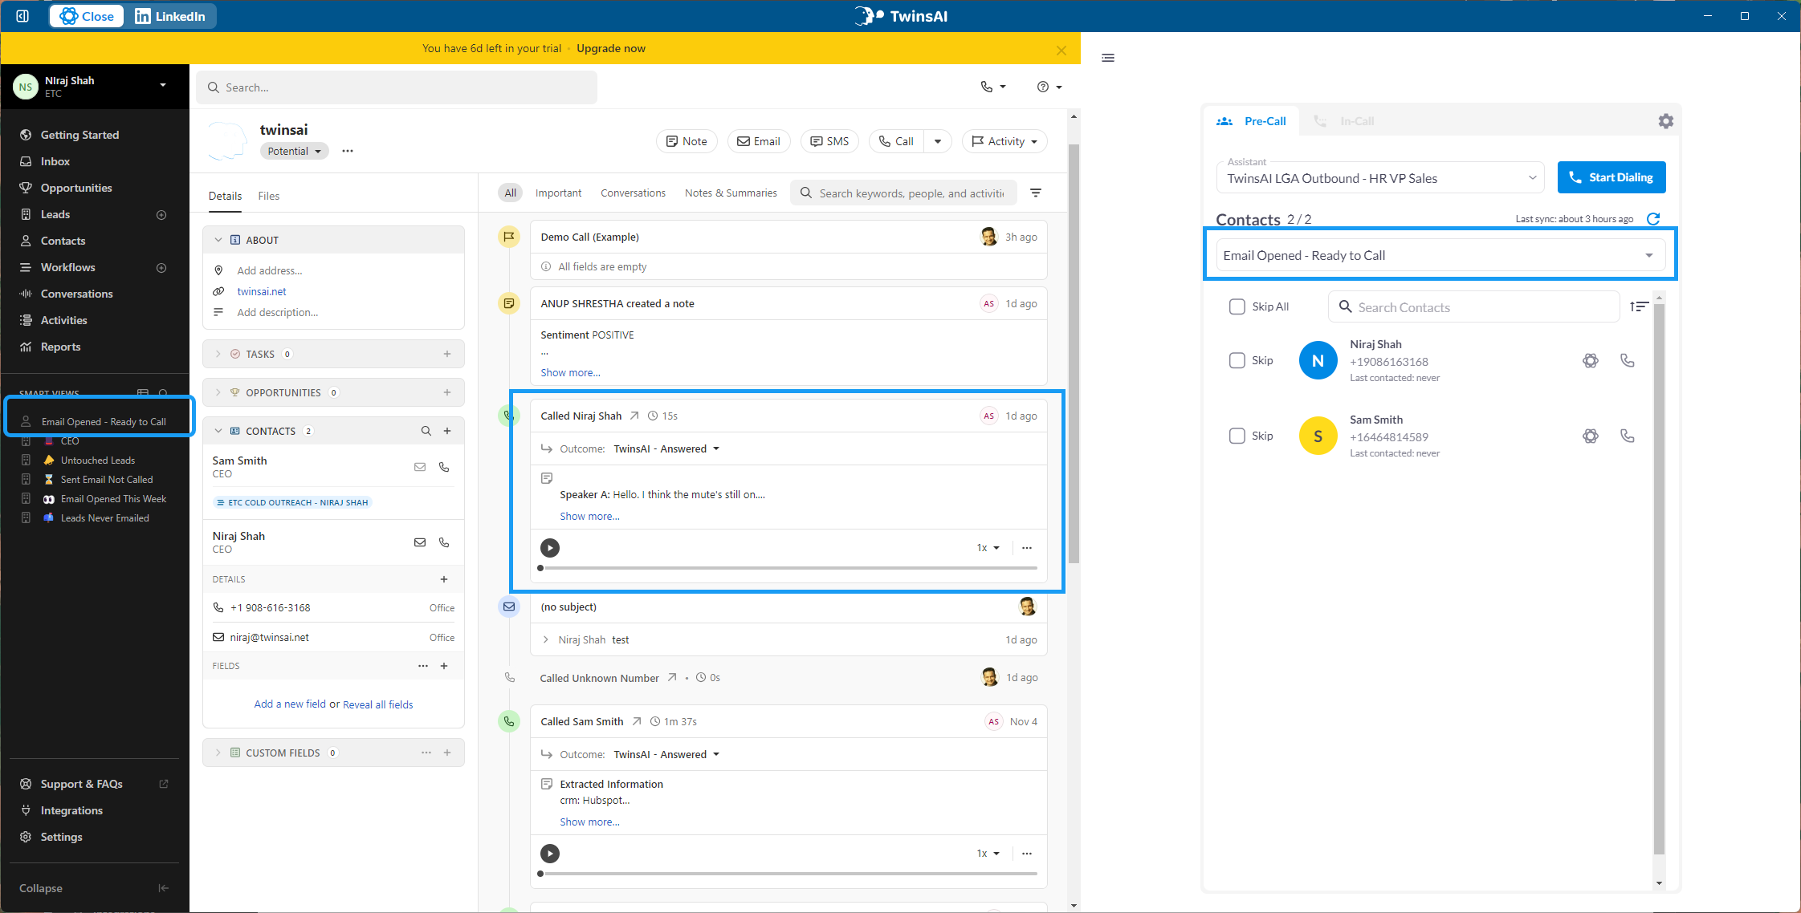Image resolution: width=1801 pixels, height=913 pixels.
Task: Play the Called Niraj Shah recording
Action: [x=549, y=548]
